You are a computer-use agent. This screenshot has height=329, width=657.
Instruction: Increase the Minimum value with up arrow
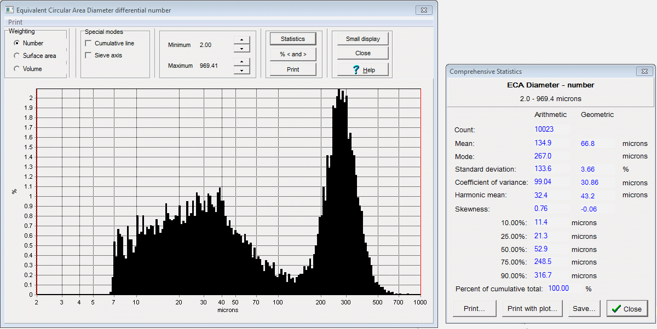(x=241, y=40)
